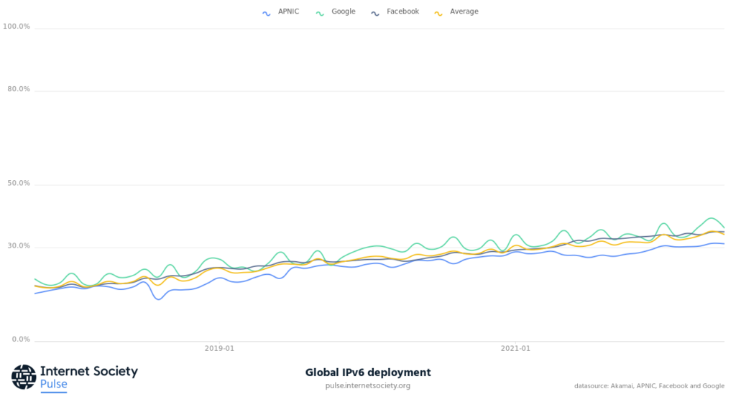The image size is (736, 399).
Task: Click the 80.0% y-axis label
Action: (x=18, y=90)
